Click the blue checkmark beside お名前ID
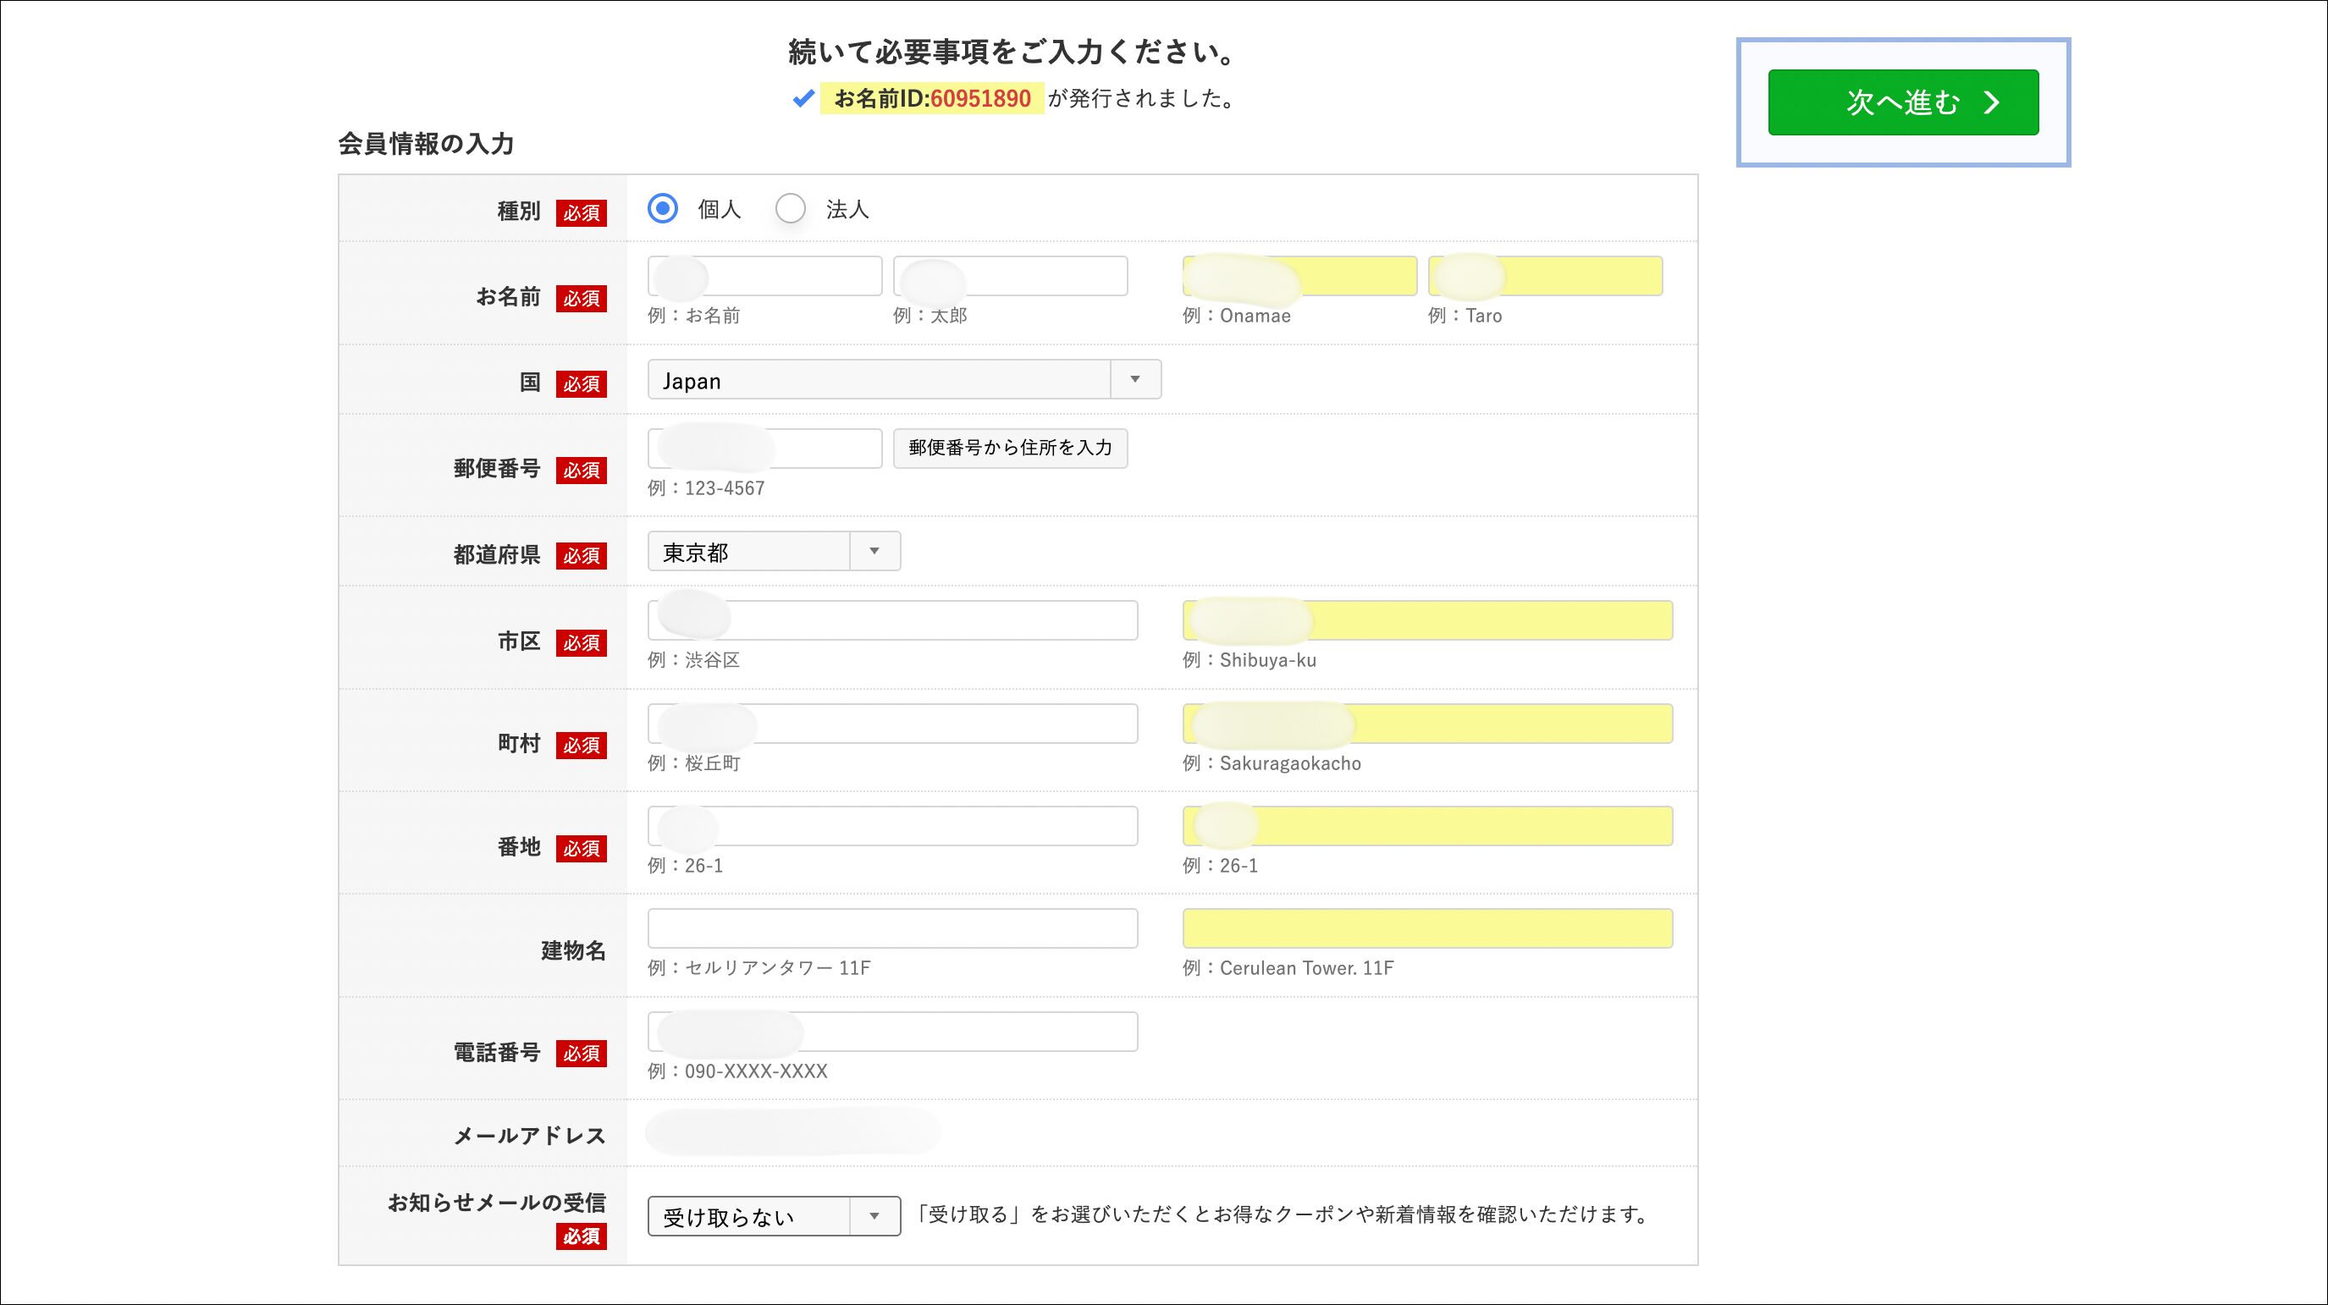 [803, 98]
